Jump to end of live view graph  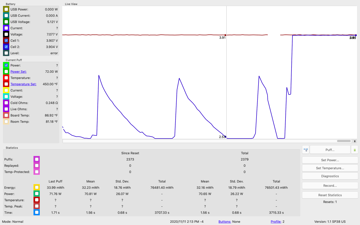[x=355, y=141]
